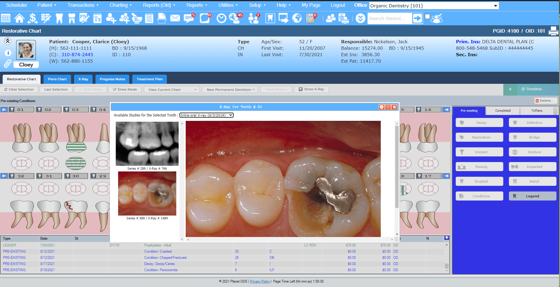Switch to the Perio Chart tab

point(57,79)
